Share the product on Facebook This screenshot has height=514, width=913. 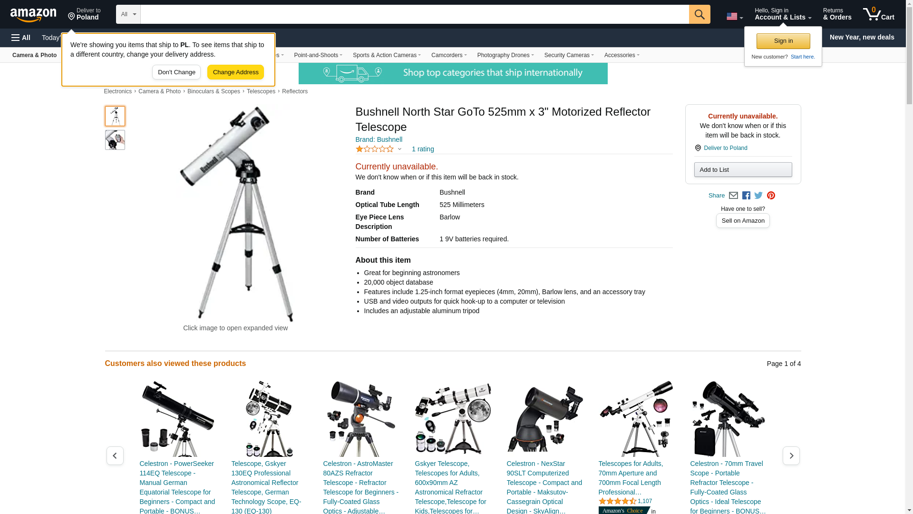[746, 196]
